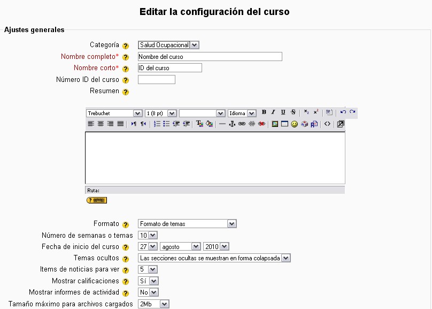Click the Nombre completo text field
Image resolution: width=432 pixels, height=309 pixels.
tap(210, 57)
